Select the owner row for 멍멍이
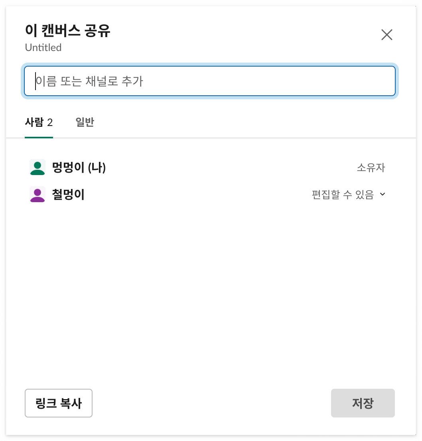The height and width of the screenshot is (441, 422). click(208, 167)
